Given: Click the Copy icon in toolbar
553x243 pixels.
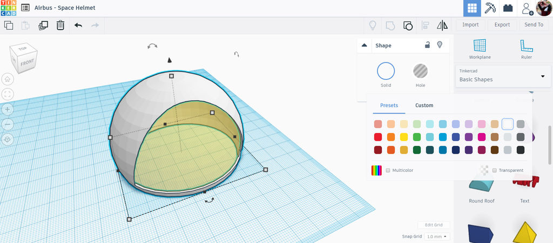Looking at the screenshot, I should (9, 25).
